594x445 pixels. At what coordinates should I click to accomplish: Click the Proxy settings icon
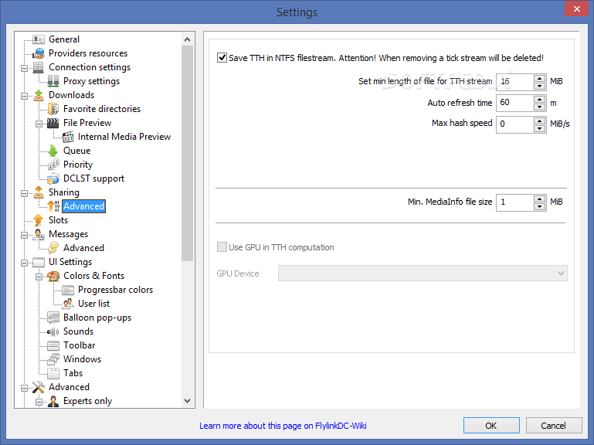53,81
